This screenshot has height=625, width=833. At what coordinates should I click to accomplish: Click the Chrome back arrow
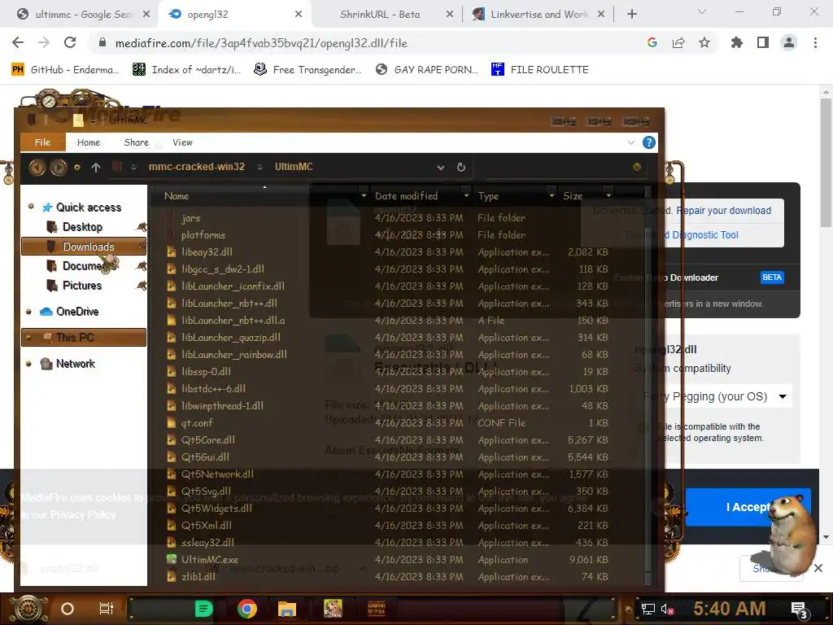click(x=18, y=42)
